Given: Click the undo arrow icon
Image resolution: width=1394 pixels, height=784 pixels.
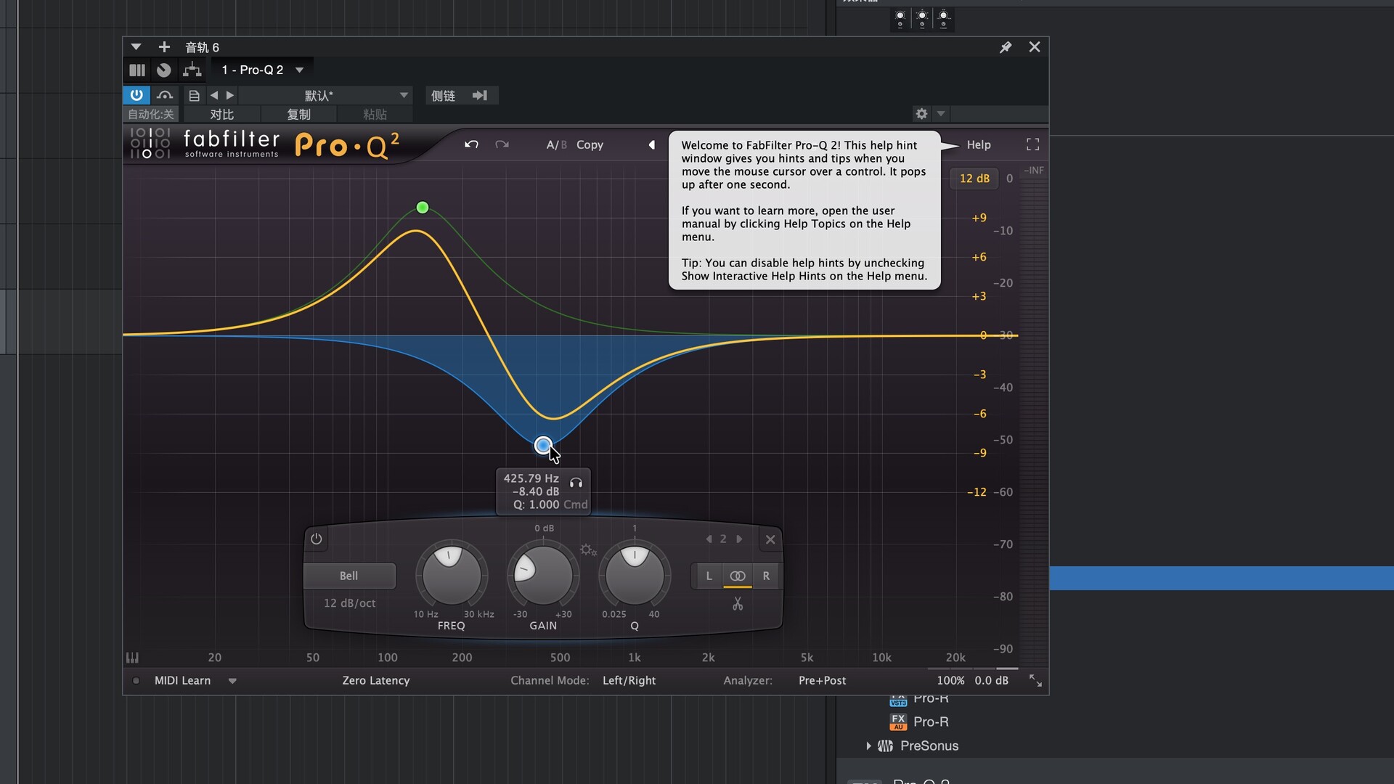Looking at the screenshot, I should tap(471, 144).
